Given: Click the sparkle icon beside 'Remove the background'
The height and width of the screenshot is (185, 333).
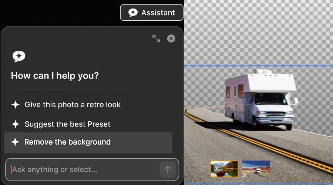Looking at the screenshot, I should pos(15,142).
